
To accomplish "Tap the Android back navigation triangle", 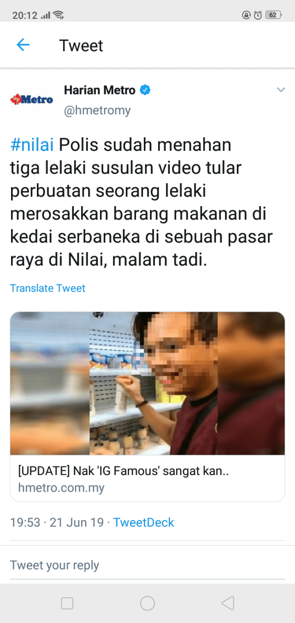I will [228, 603].
